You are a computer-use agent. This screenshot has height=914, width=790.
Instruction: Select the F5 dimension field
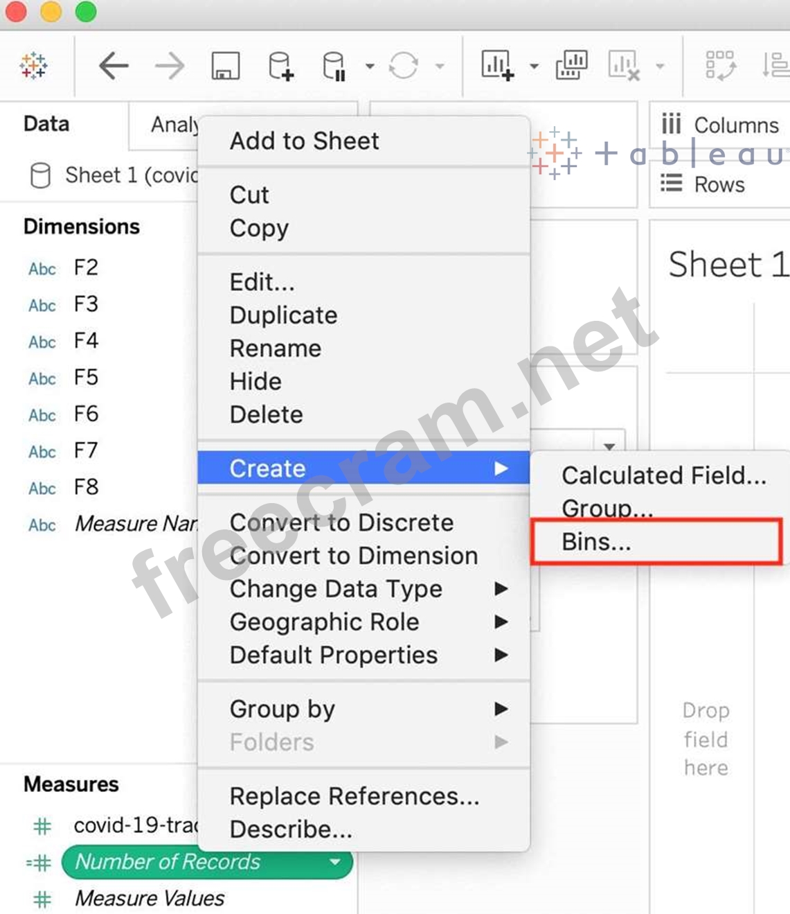point(86,378)
